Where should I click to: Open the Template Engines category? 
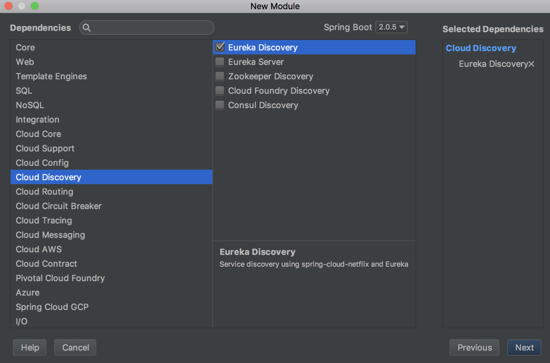coord(111,76)
